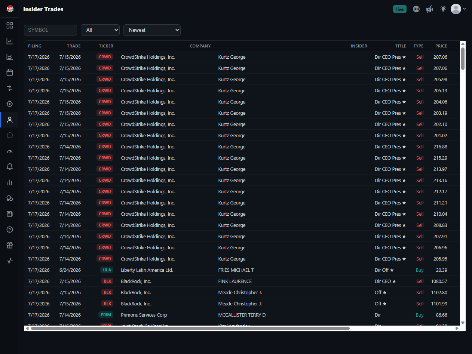Open the single-line chart sidebar icon
The width and height of the screenshot is (472, 354).
click(10, 41)
